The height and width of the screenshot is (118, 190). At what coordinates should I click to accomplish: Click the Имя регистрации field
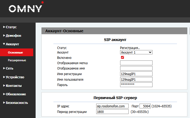coord(136,74)
